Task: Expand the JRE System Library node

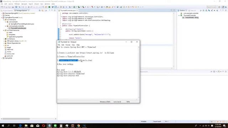Action: pyautogui.click(x=4, y=41)
